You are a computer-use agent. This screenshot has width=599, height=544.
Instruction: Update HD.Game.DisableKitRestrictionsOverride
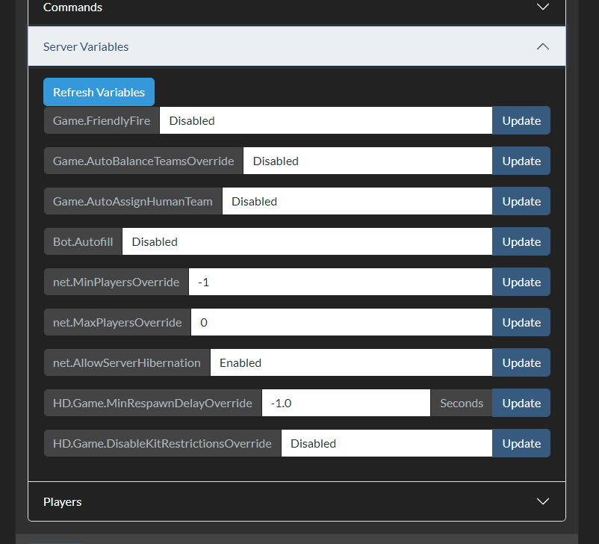click(521, 443)
